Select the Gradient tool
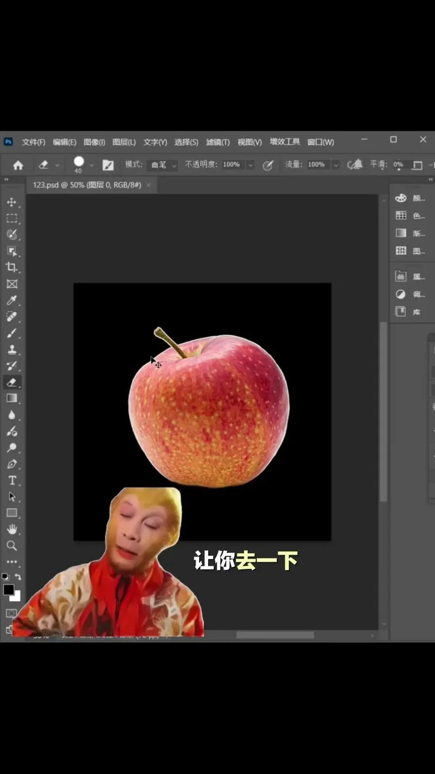 [12, 398]
